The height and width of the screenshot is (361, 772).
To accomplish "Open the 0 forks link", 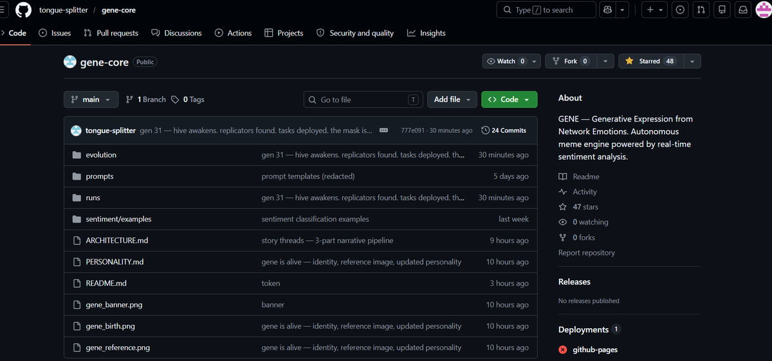I will 577,237.
